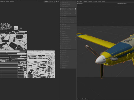This screenshot has height=100, width=134.
Task: Open options icon beside UV Unwrap
Action: 75,11
